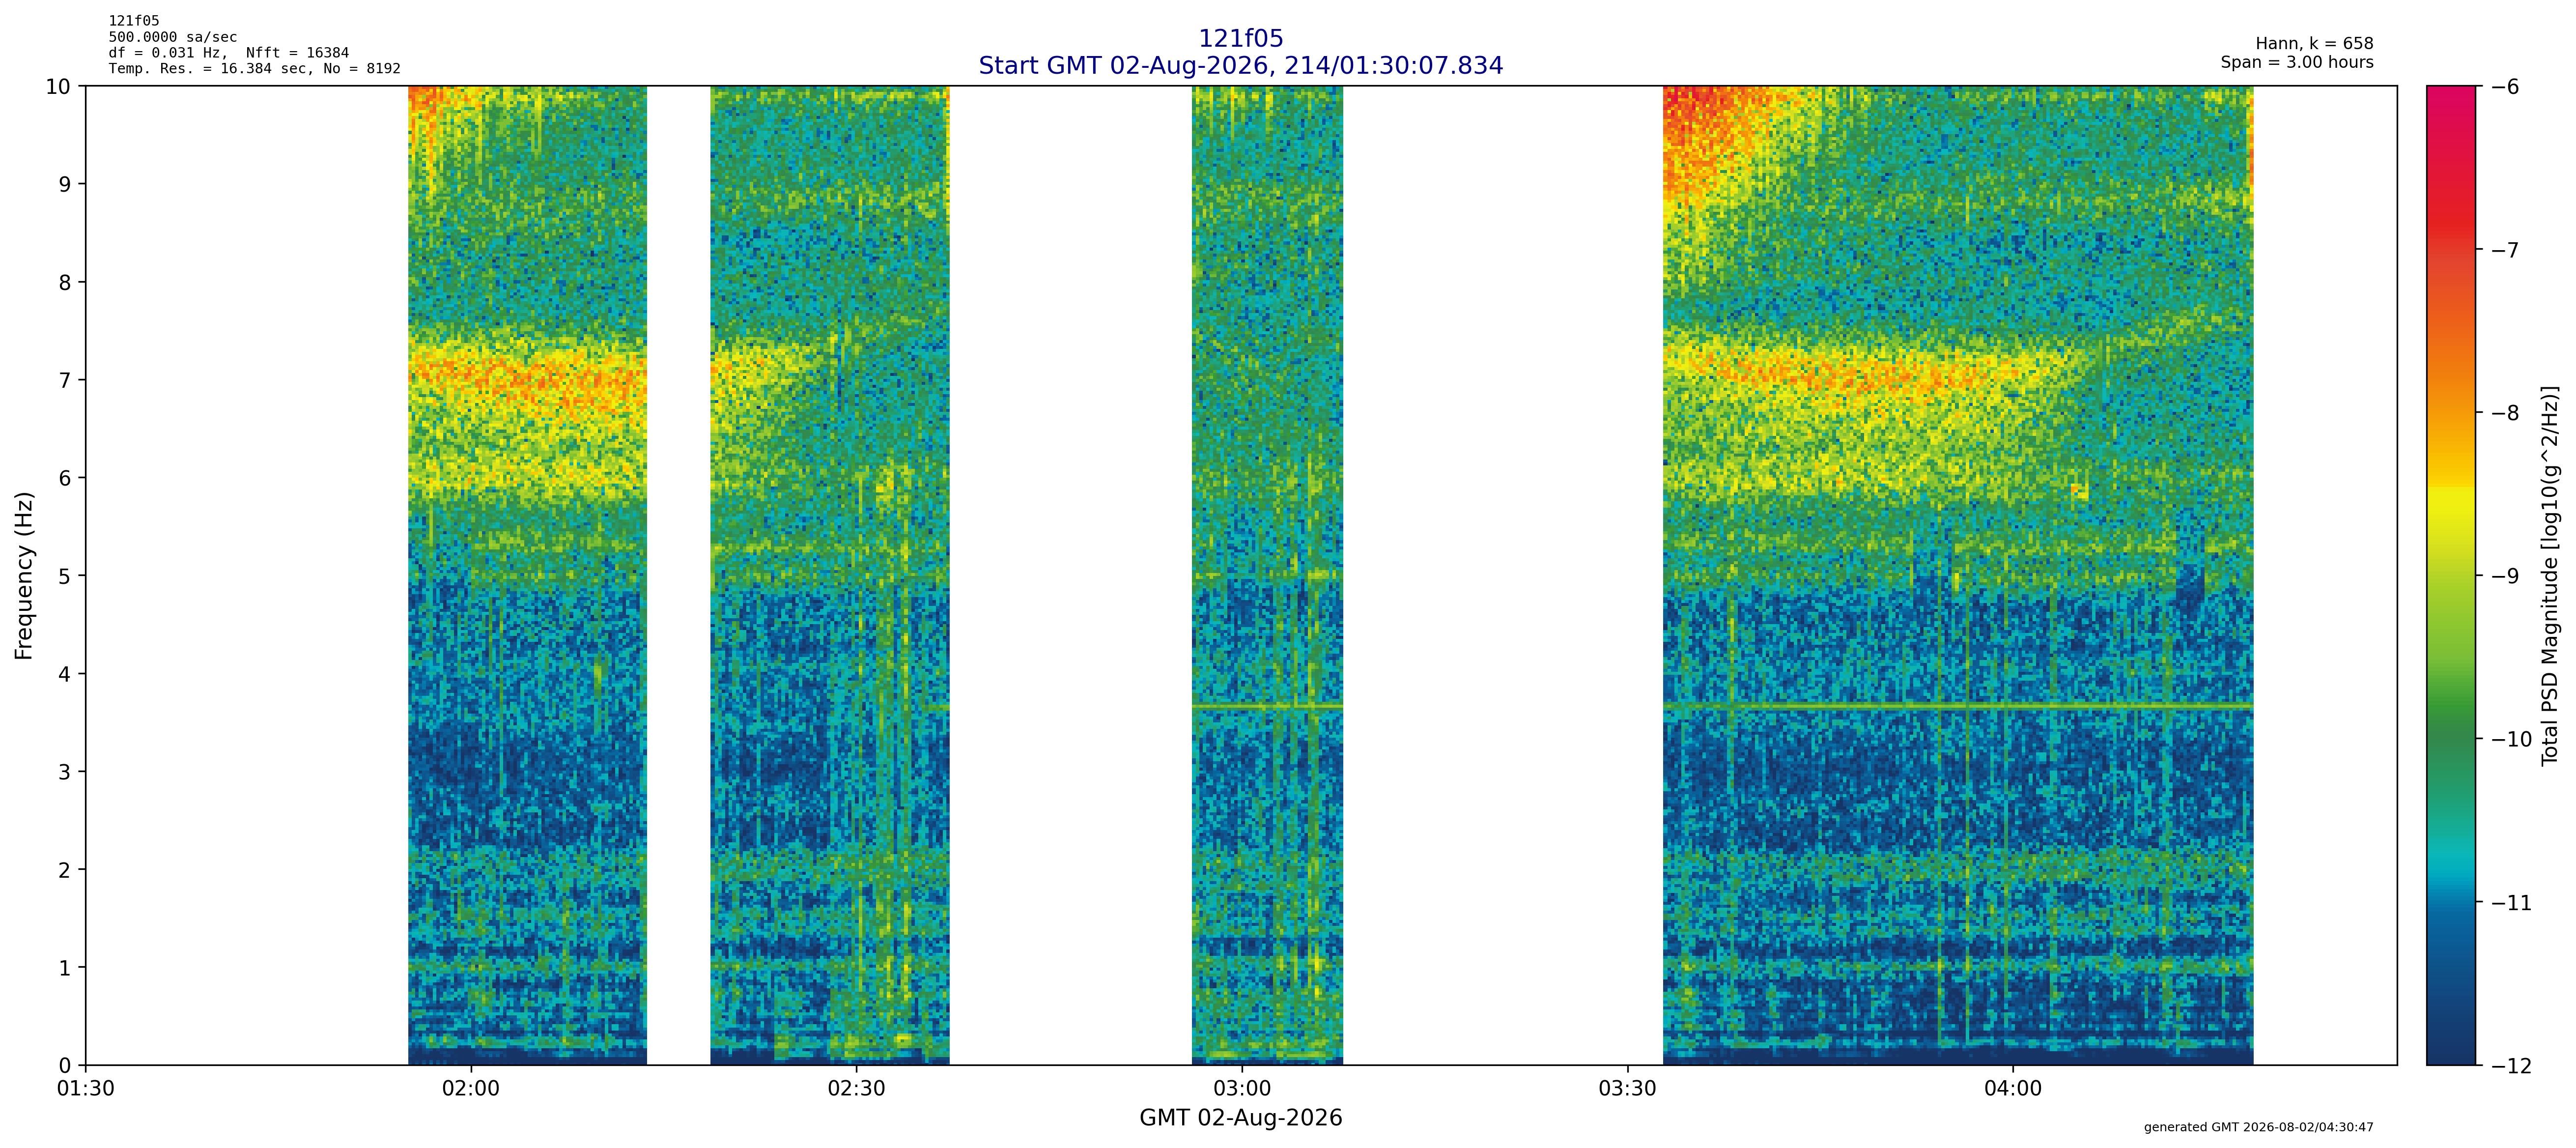The width and height of the screenshot is (2576, 1148).
Task: Select the "500.0000 sa/sec" sample rate text
Action: point(173,37)
